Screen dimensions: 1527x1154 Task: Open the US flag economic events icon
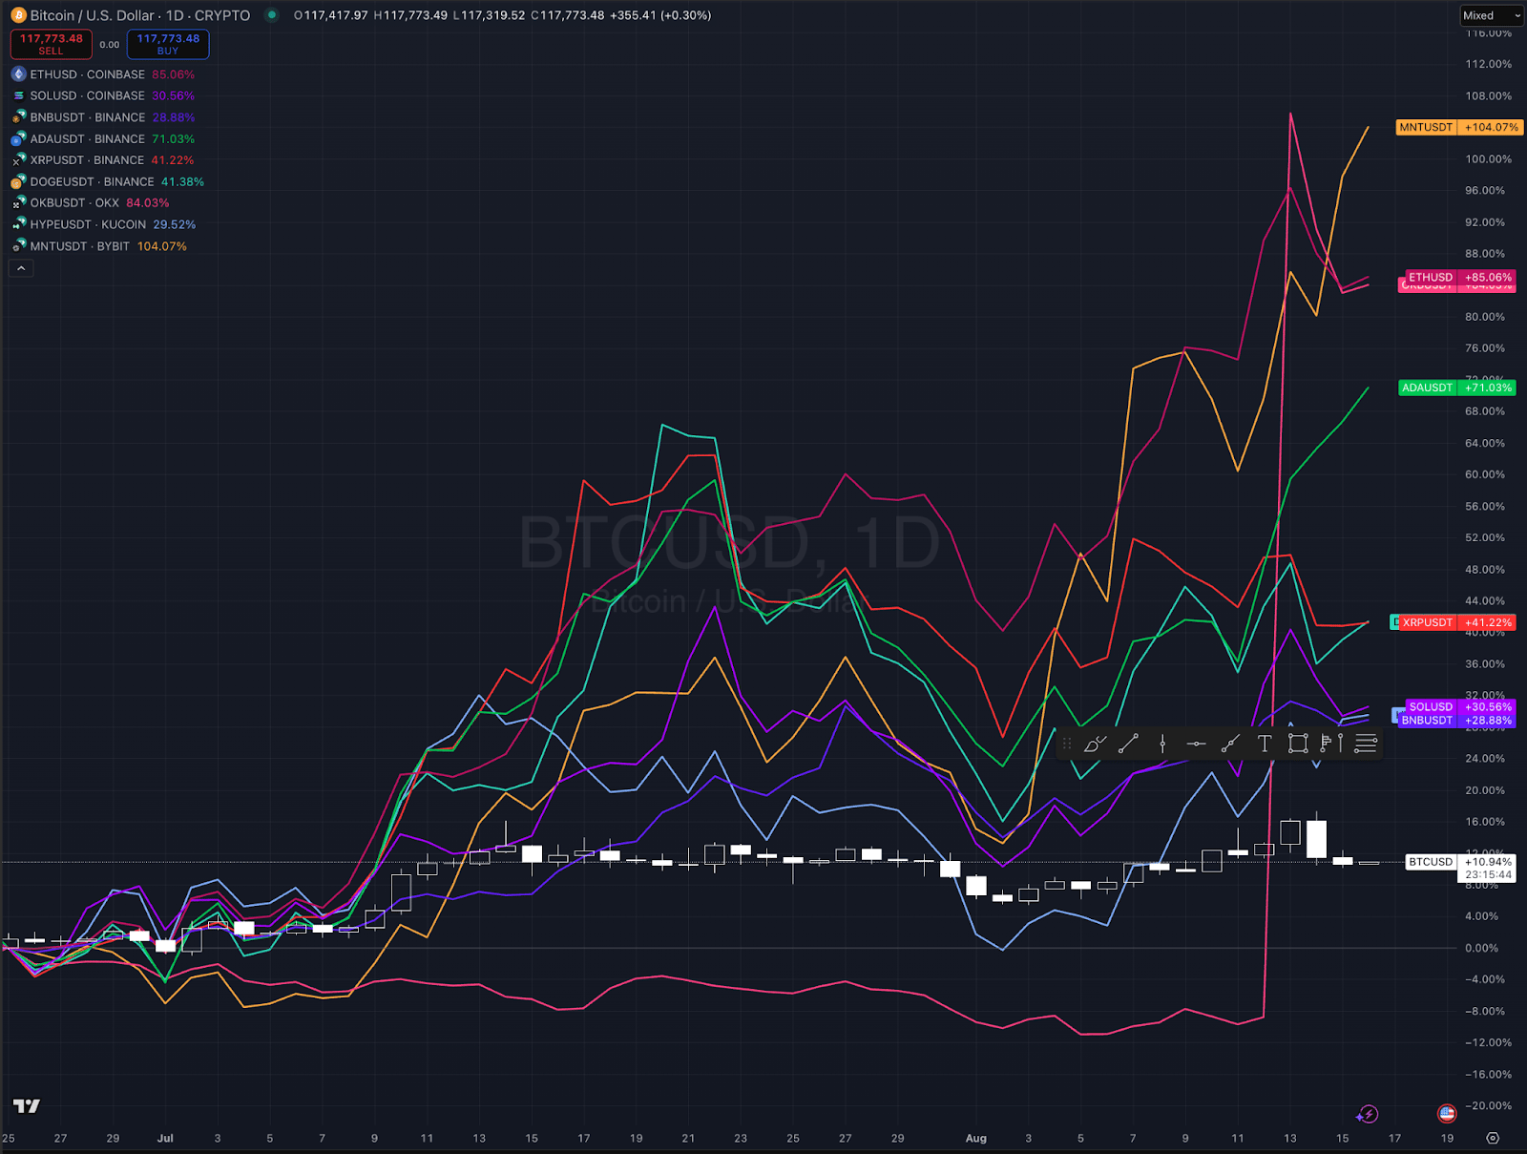(1447, 1113)
